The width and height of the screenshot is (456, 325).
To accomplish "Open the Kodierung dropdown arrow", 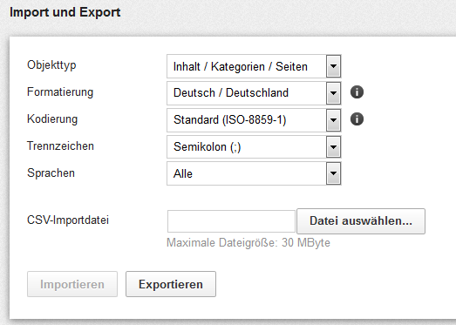I will [x=333, y=120].
